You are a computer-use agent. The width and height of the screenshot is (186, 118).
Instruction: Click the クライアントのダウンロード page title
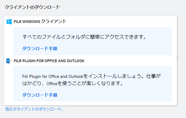click(x=32, y=7)
